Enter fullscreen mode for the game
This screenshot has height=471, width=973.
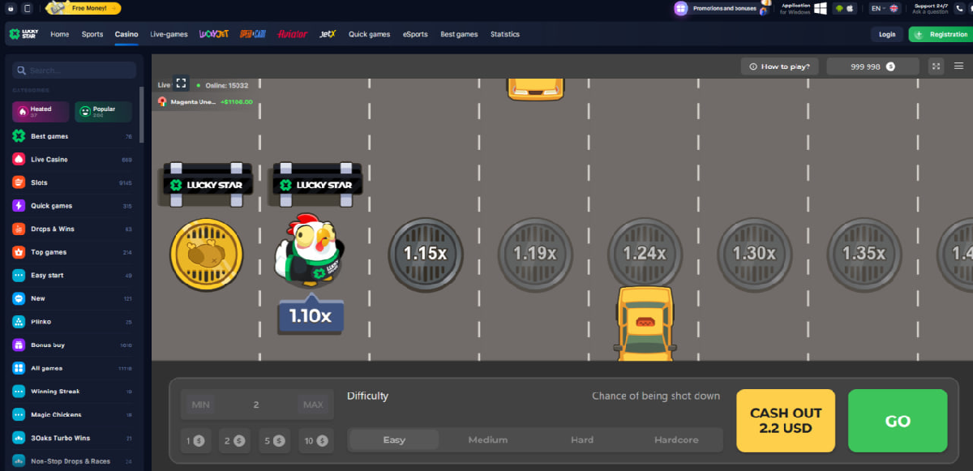point(937,66)
